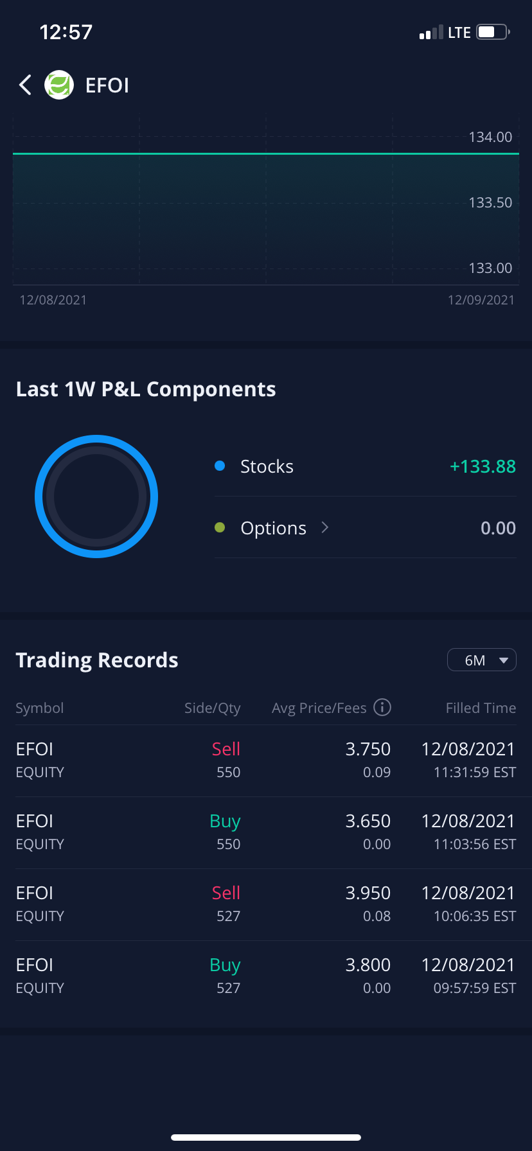Screen dimensions: 532x1151
Task: Tap the Side/Qty column header
Action: pyautogui.click(x=212, y=708)
